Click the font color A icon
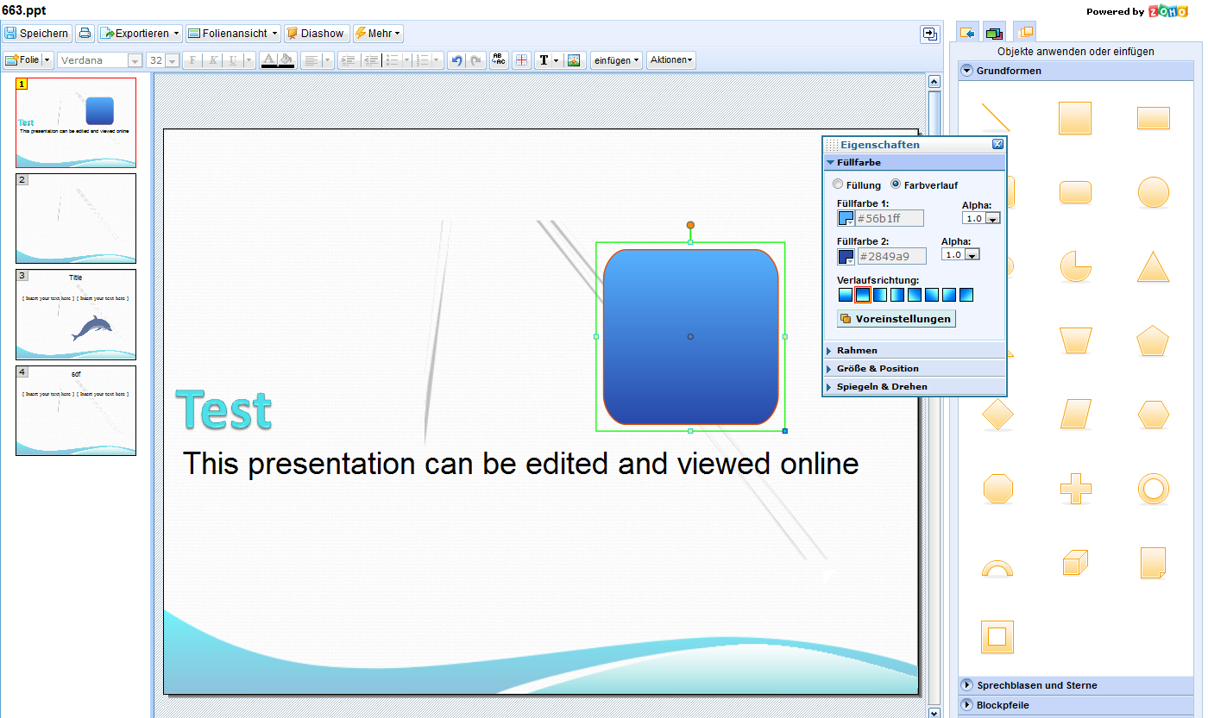 point(268,60)
